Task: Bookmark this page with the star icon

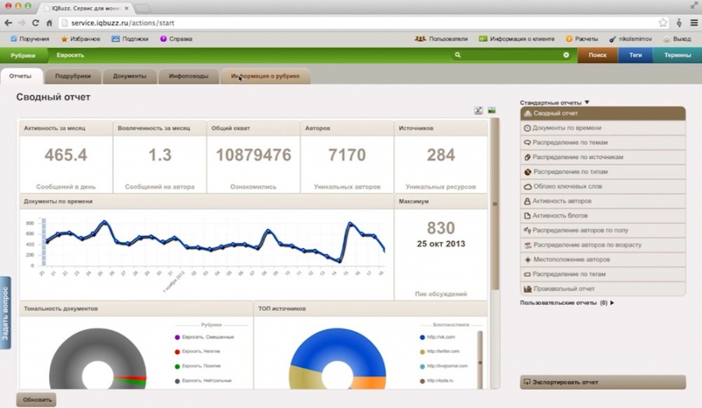Action: point(663,23)
